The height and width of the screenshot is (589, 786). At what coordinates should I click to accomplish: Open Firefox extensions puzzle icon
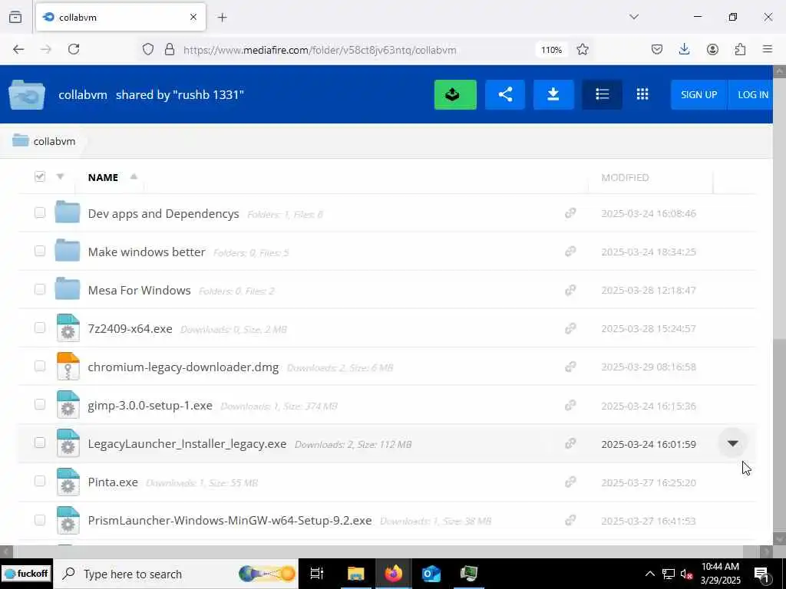coord(740,49)
